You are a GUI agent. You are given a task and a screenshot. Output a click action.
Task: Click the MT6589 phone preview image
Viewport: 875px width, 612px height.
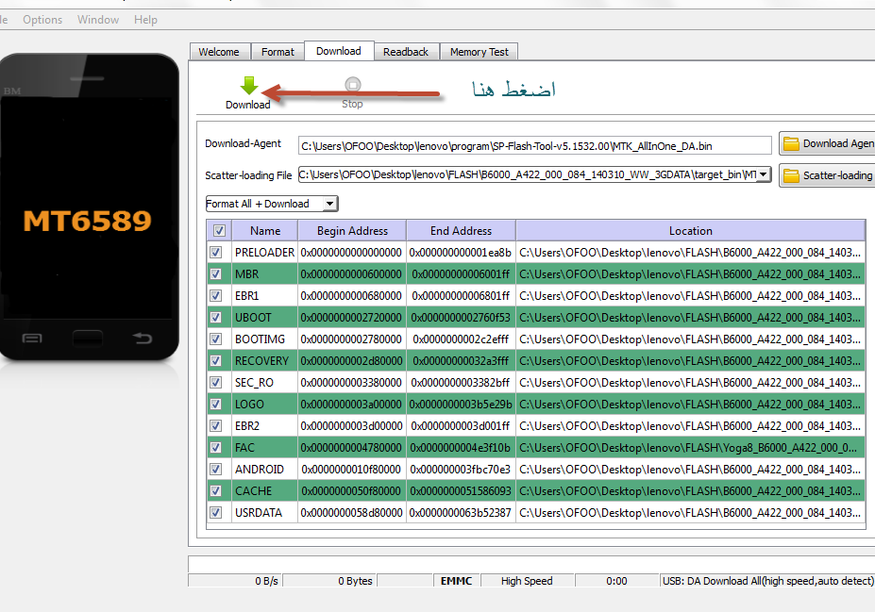(x=88, y=207)
